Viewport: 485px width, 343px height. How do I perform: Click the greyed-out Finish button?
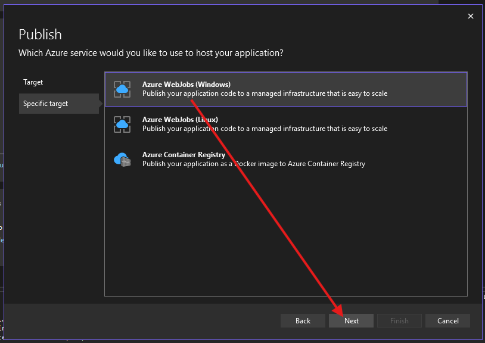coord(399,321)
